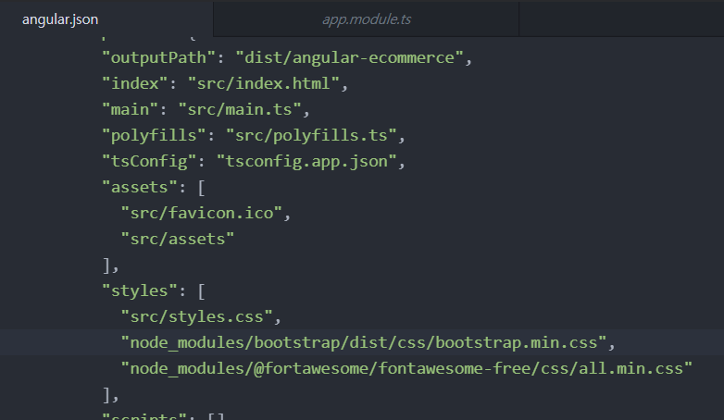Select the "tsconfig.app.json" value
724x420 pixels.
point(306,161)
